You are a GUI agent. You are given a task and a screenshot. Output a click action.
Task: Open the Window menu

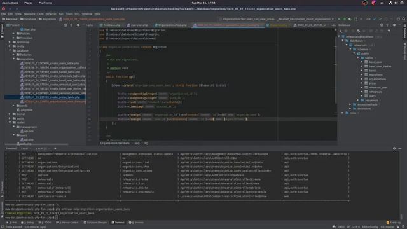[x=87, y=14]
